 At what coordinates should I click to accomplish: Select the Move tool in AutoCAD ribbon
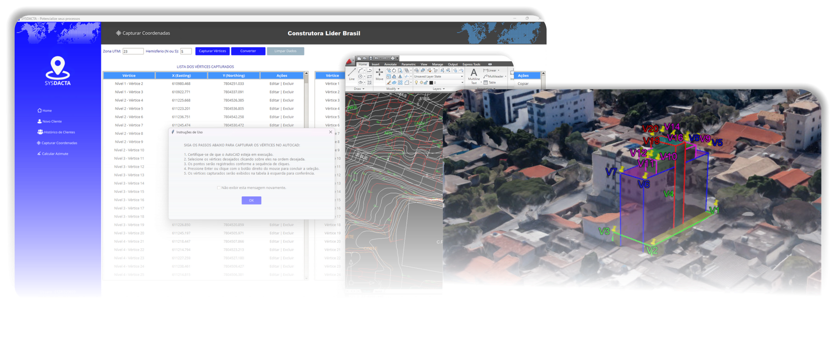click(379, 74)
